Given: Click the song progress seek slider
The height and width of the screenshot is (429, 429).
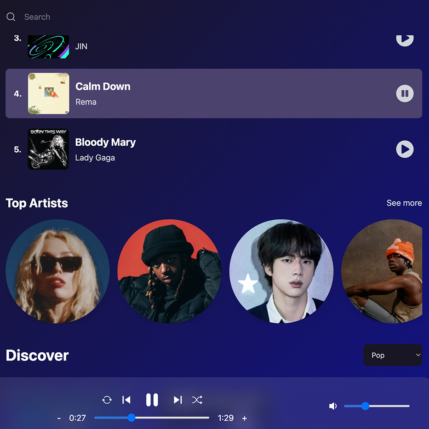Looking at the screenshot, I should coord(152,418).
